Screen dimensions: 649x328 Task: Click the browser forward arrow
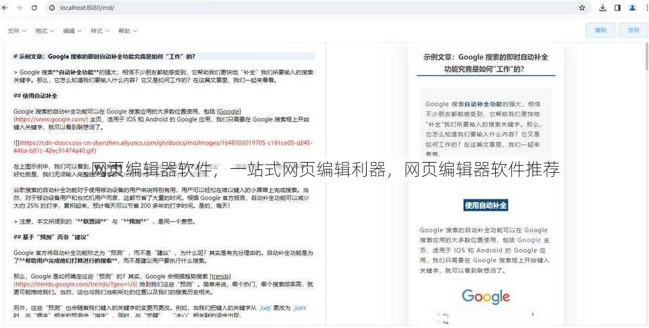[19, 8]
